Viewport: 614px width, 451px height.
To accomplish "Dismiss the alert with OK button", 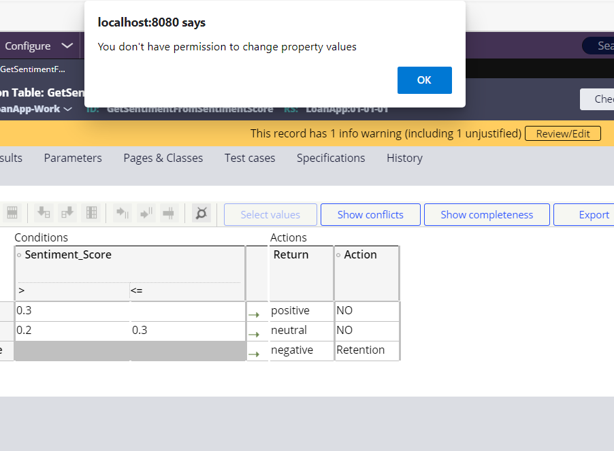I will click(424, 80).
